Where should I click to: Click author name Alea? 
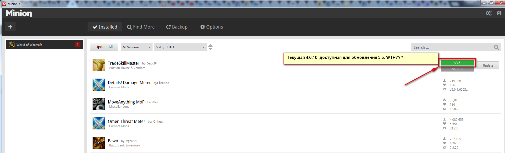[155, 102]
